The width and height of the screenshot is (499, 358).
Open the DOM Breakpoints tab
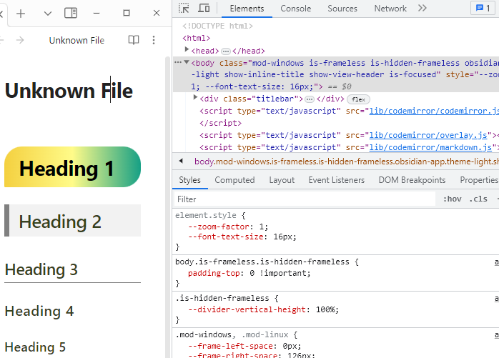[x=412, y=180]
